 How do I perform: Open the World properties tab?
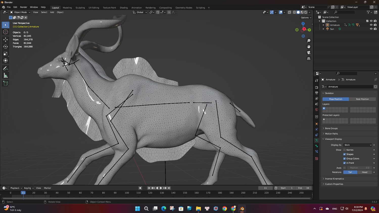tap(317, 110)
